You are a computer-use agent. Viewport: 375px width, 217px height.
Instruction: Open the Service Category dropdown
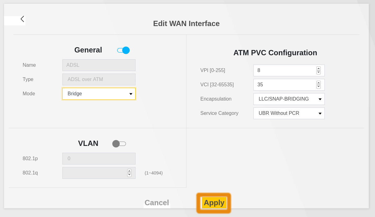pyautogui.click(x=289, y=113)
